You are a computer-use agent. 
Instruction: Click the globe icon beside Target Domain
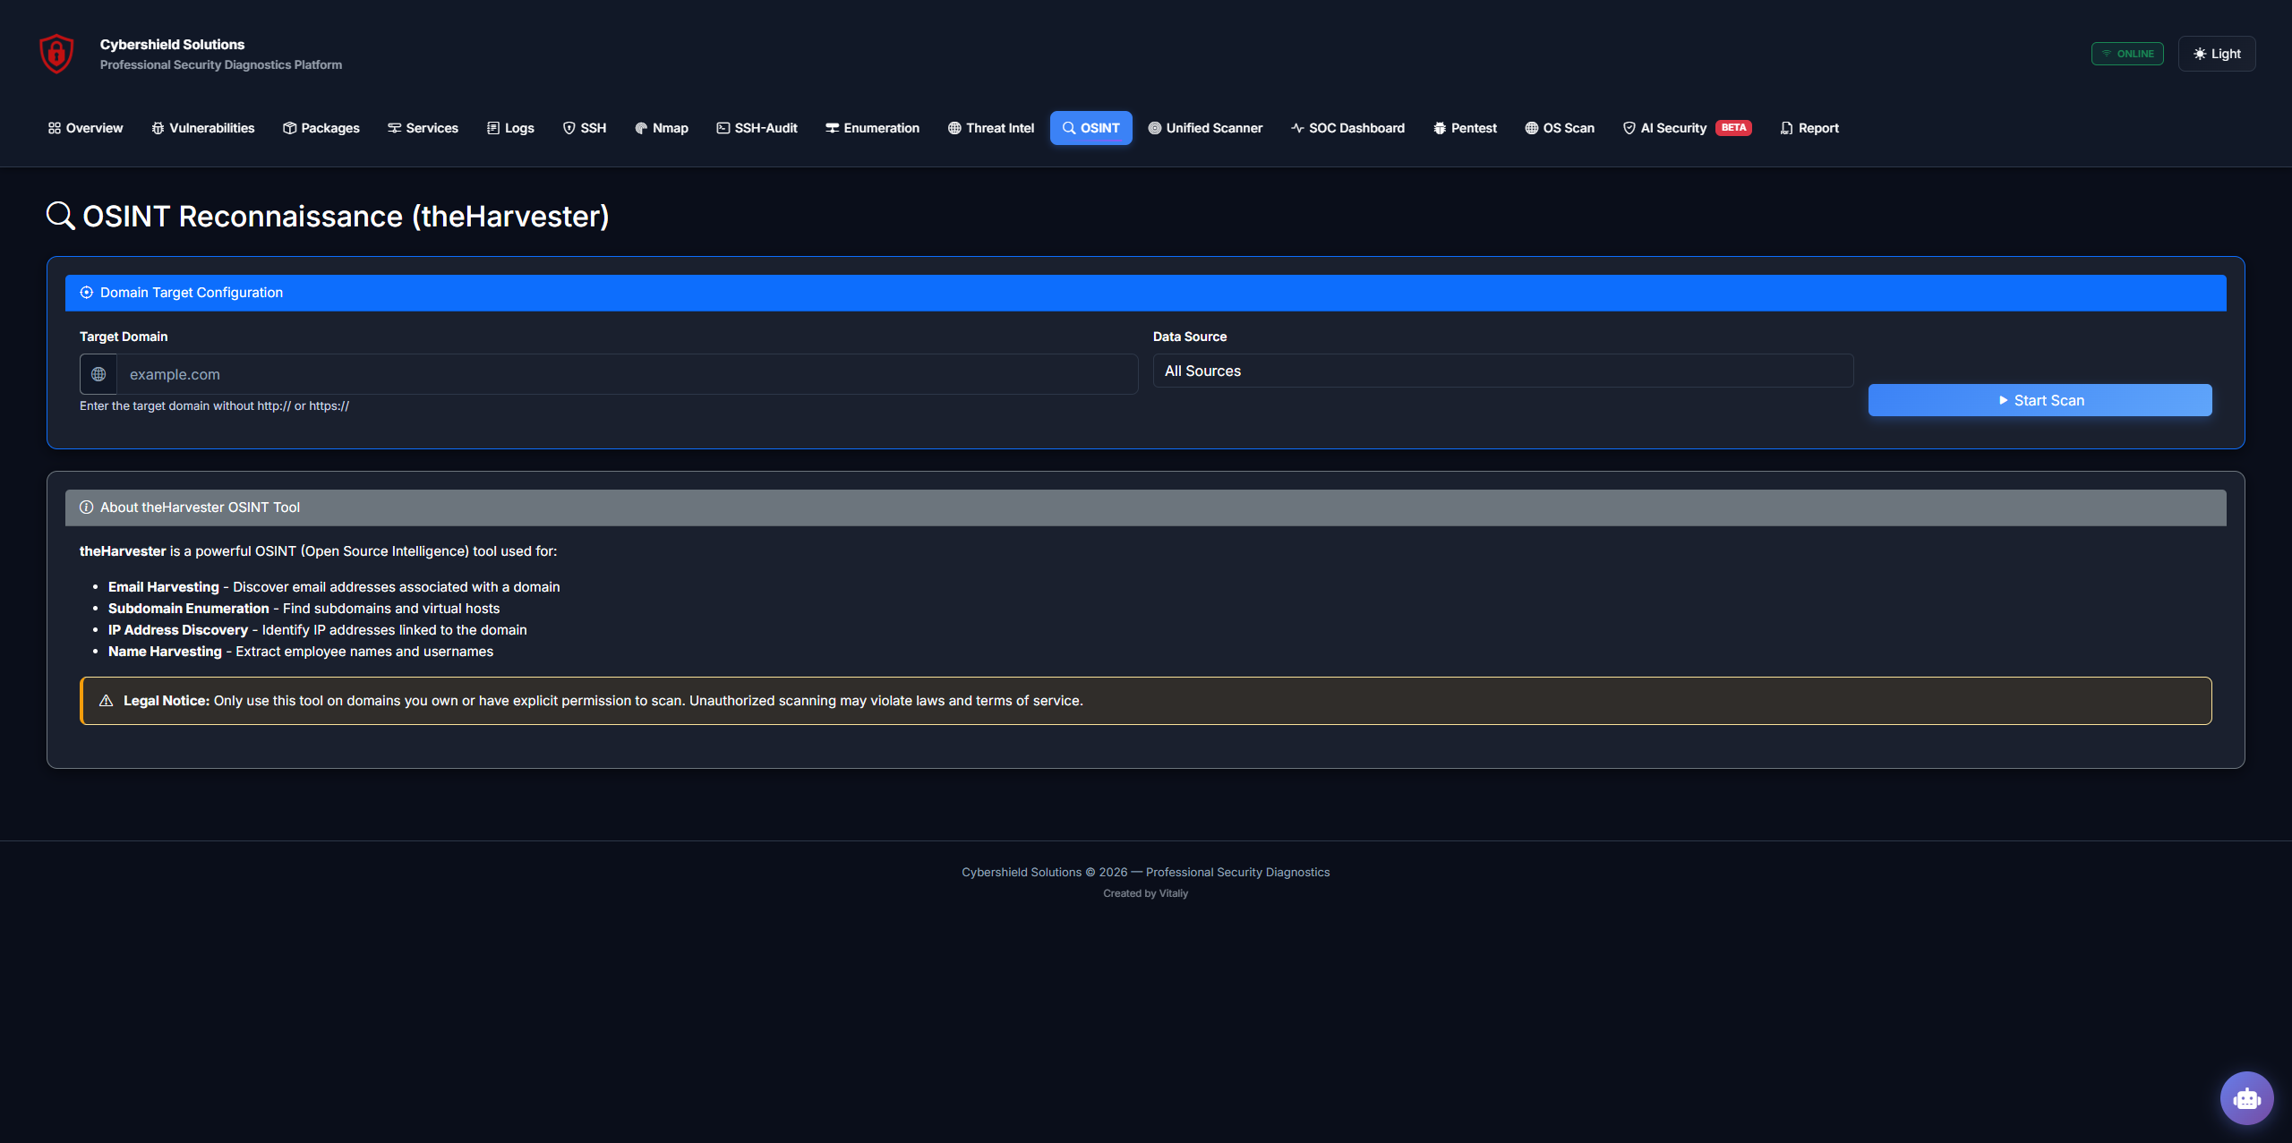(x=98, y=374)
